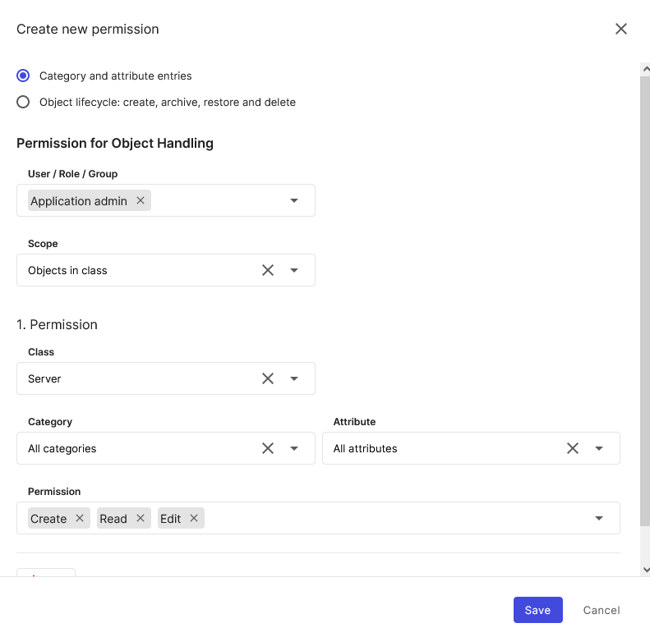Remove the Read permission tag

tap(141, 518)
